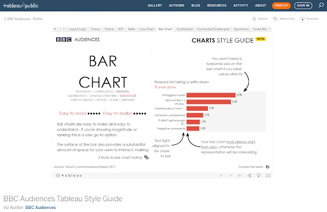Open the Resources menu
327x212 pixels.
coord(216,6)
